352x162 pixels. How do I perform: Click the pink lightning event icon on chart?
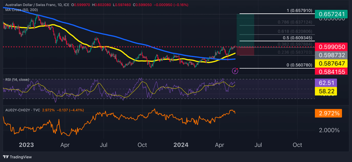click(235, 71)
